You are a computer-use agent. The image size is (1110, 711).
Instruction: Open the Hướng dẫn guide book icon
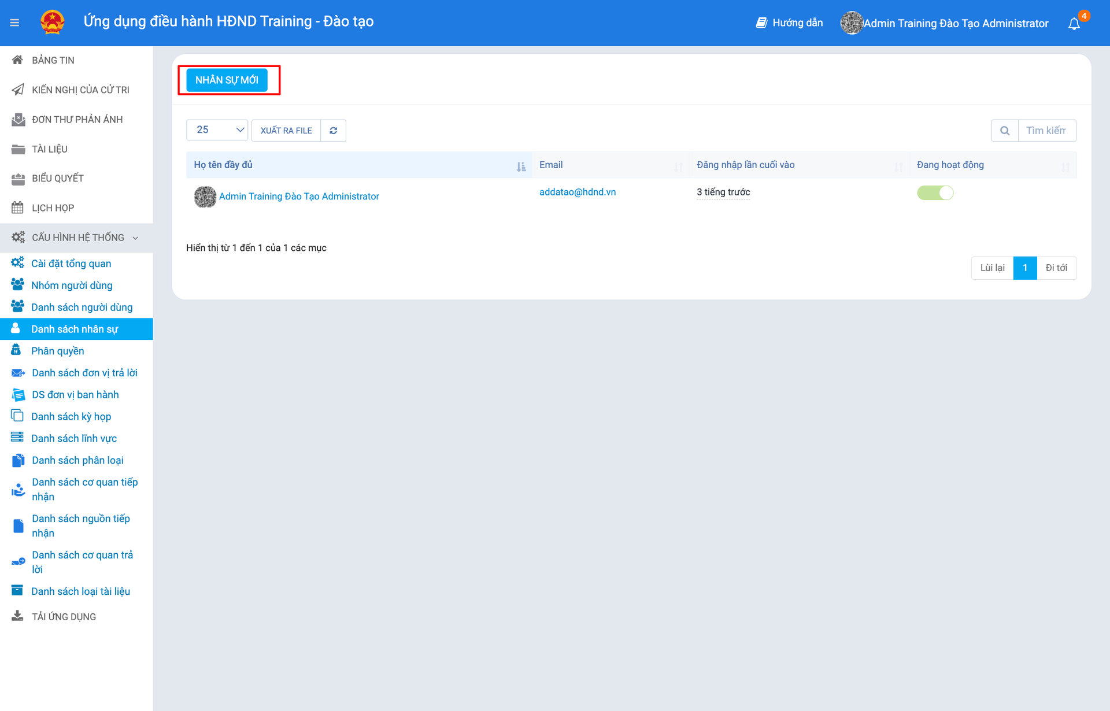(761, 23)
